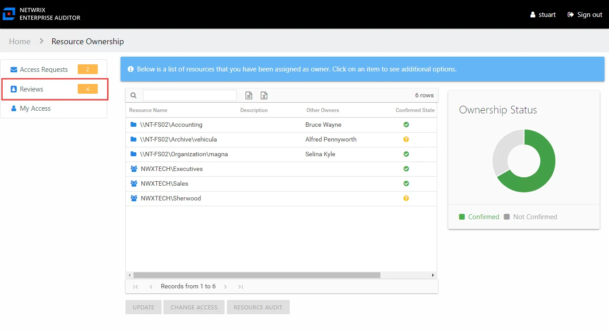Export table to CSV document icon
This screenshot has height=333, width=609.
pyautogui.click(x=249, y=95)
